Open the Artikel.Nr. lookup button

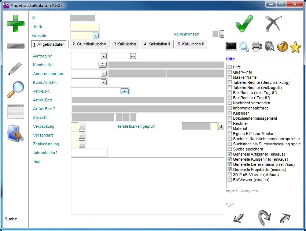125,91
